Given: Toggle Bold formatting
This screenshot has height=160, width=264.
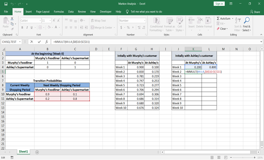Looking at the screenshot, I should coord(22,27).
